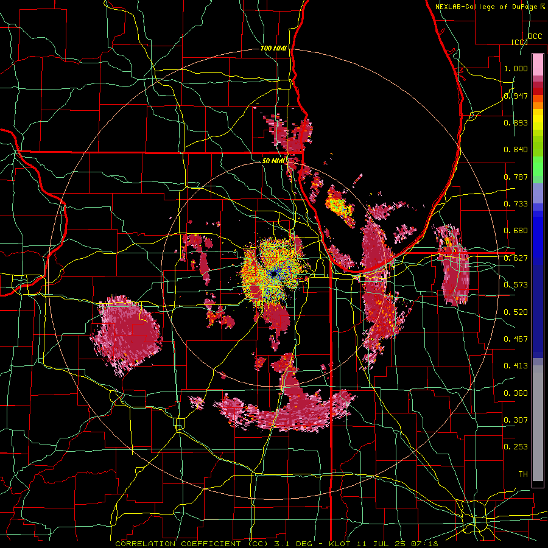Click the 50 NMI range ring label
The height and width of the screenshot is (548, 548).
pos(273,161)
